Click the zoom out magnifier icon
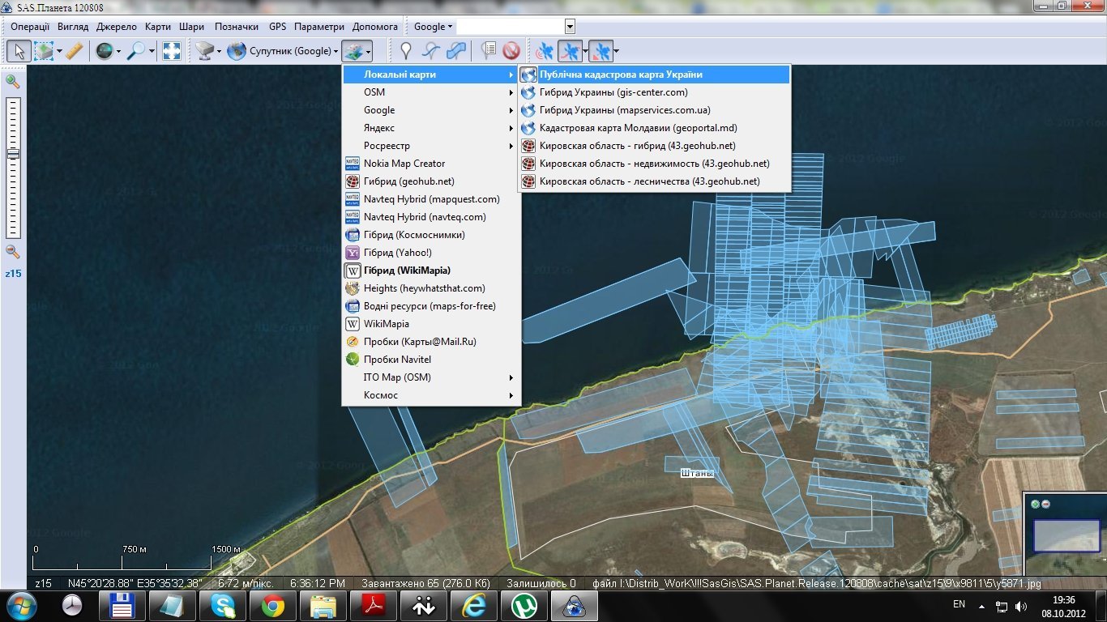1107x622 pixels. pos(12,251)
